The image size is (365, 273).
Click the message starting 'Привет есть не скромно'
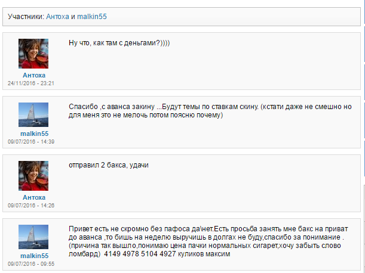tap(208, 241)
